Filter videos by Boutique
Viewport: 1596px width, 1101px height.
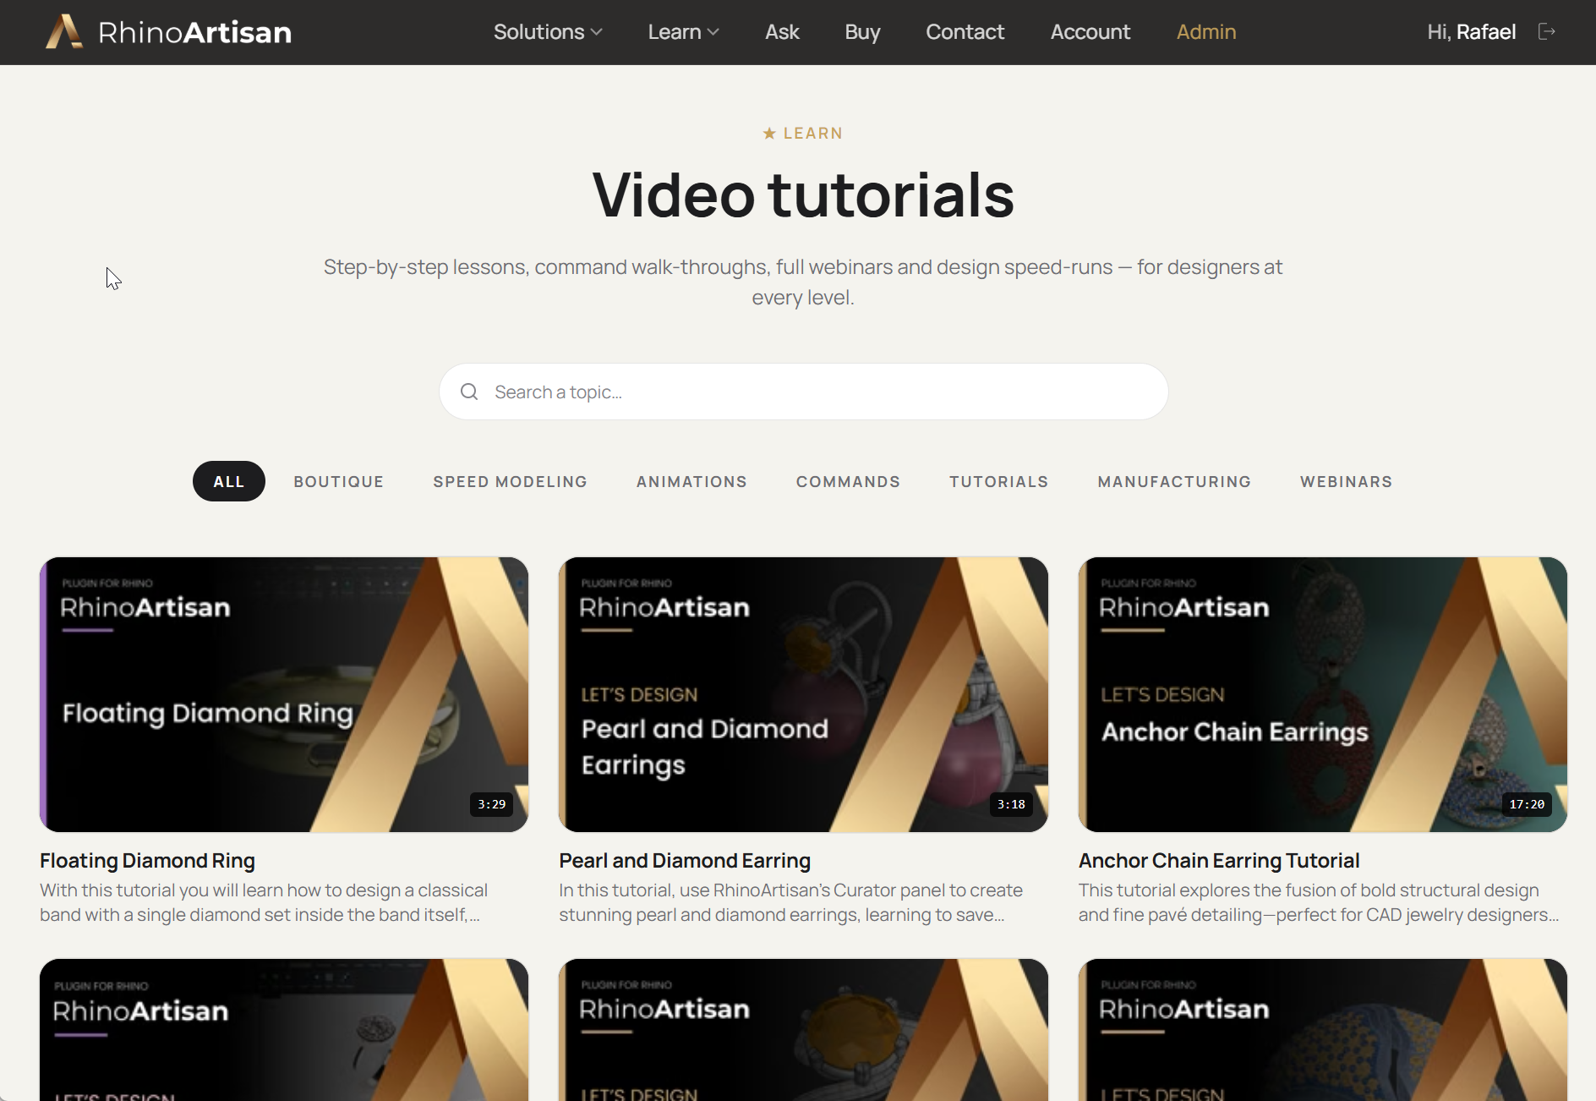tap(339, 481)
